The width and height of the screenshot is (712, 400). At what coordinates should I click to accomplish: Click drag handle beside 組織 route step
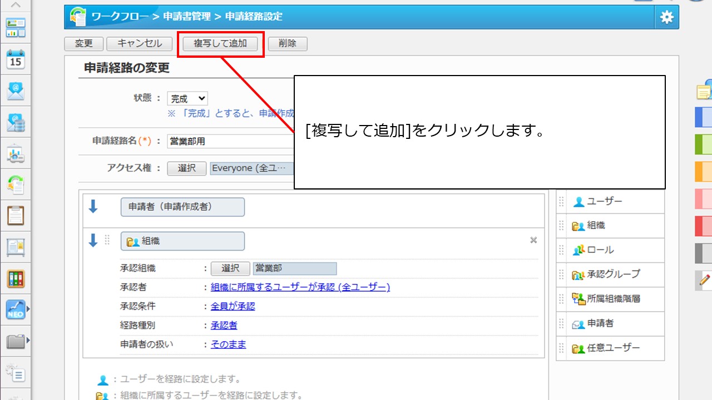click(107, 241)
